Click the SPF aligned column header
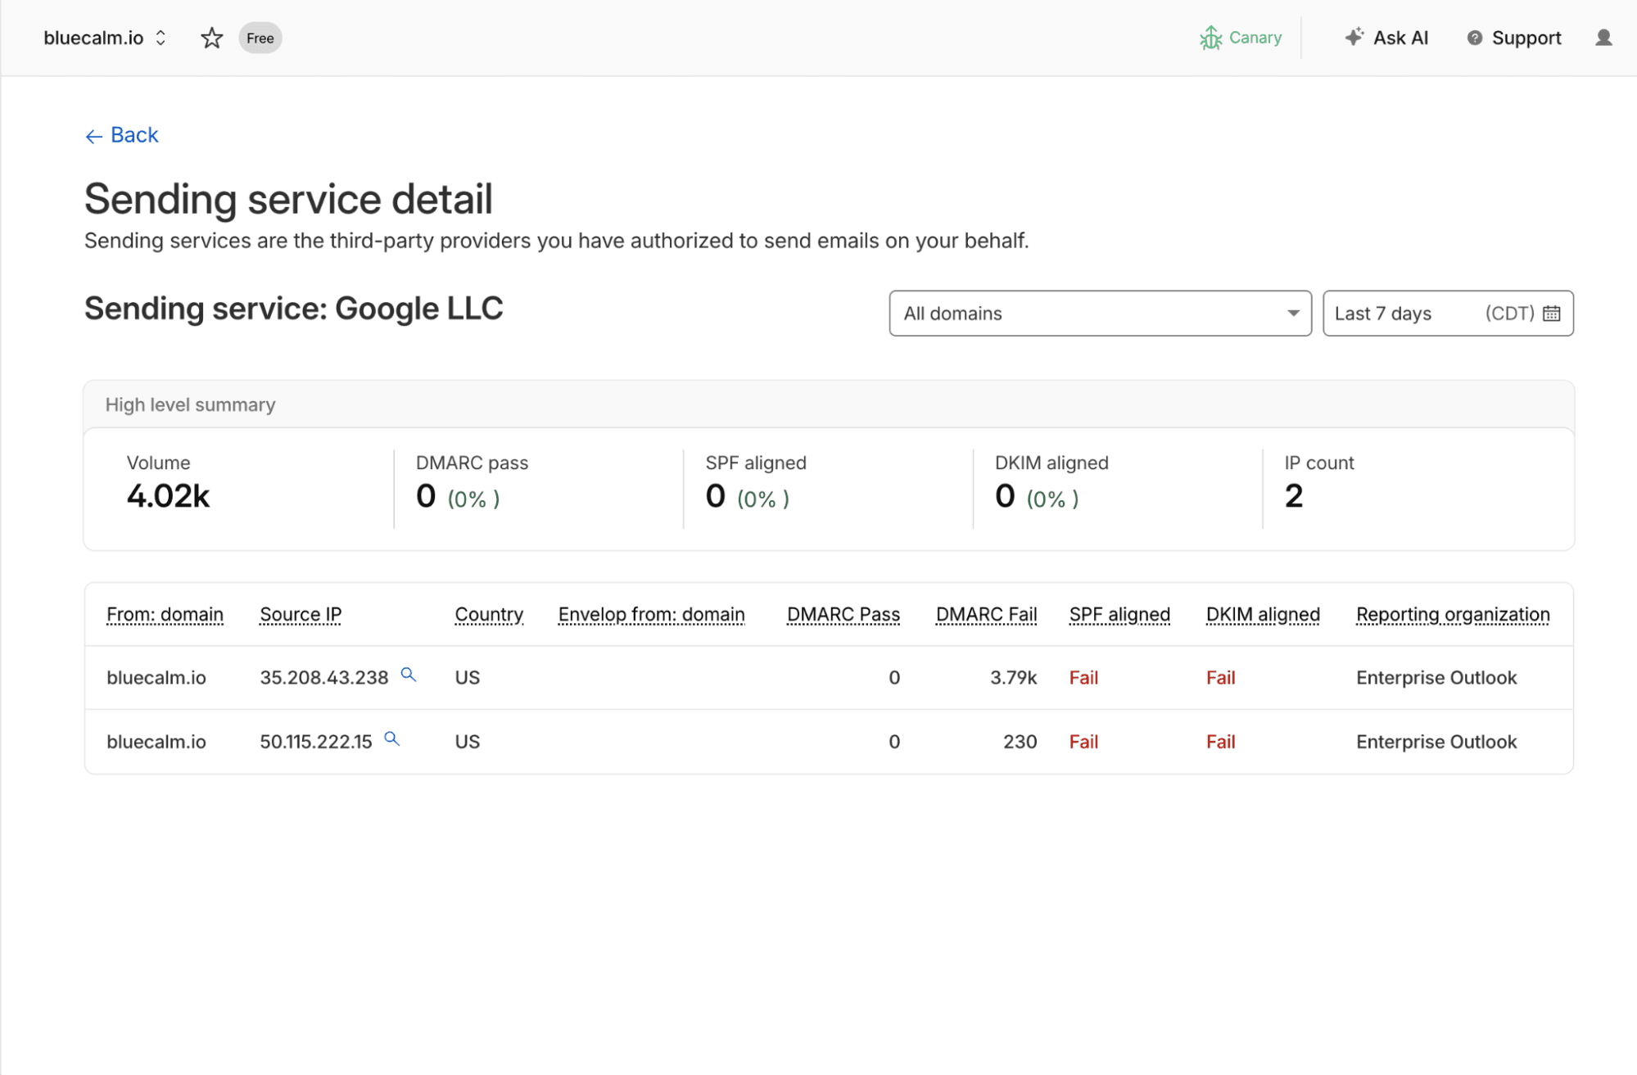The height and width of the screenshot is (1075, 1637). click(x=1119, y=615)
